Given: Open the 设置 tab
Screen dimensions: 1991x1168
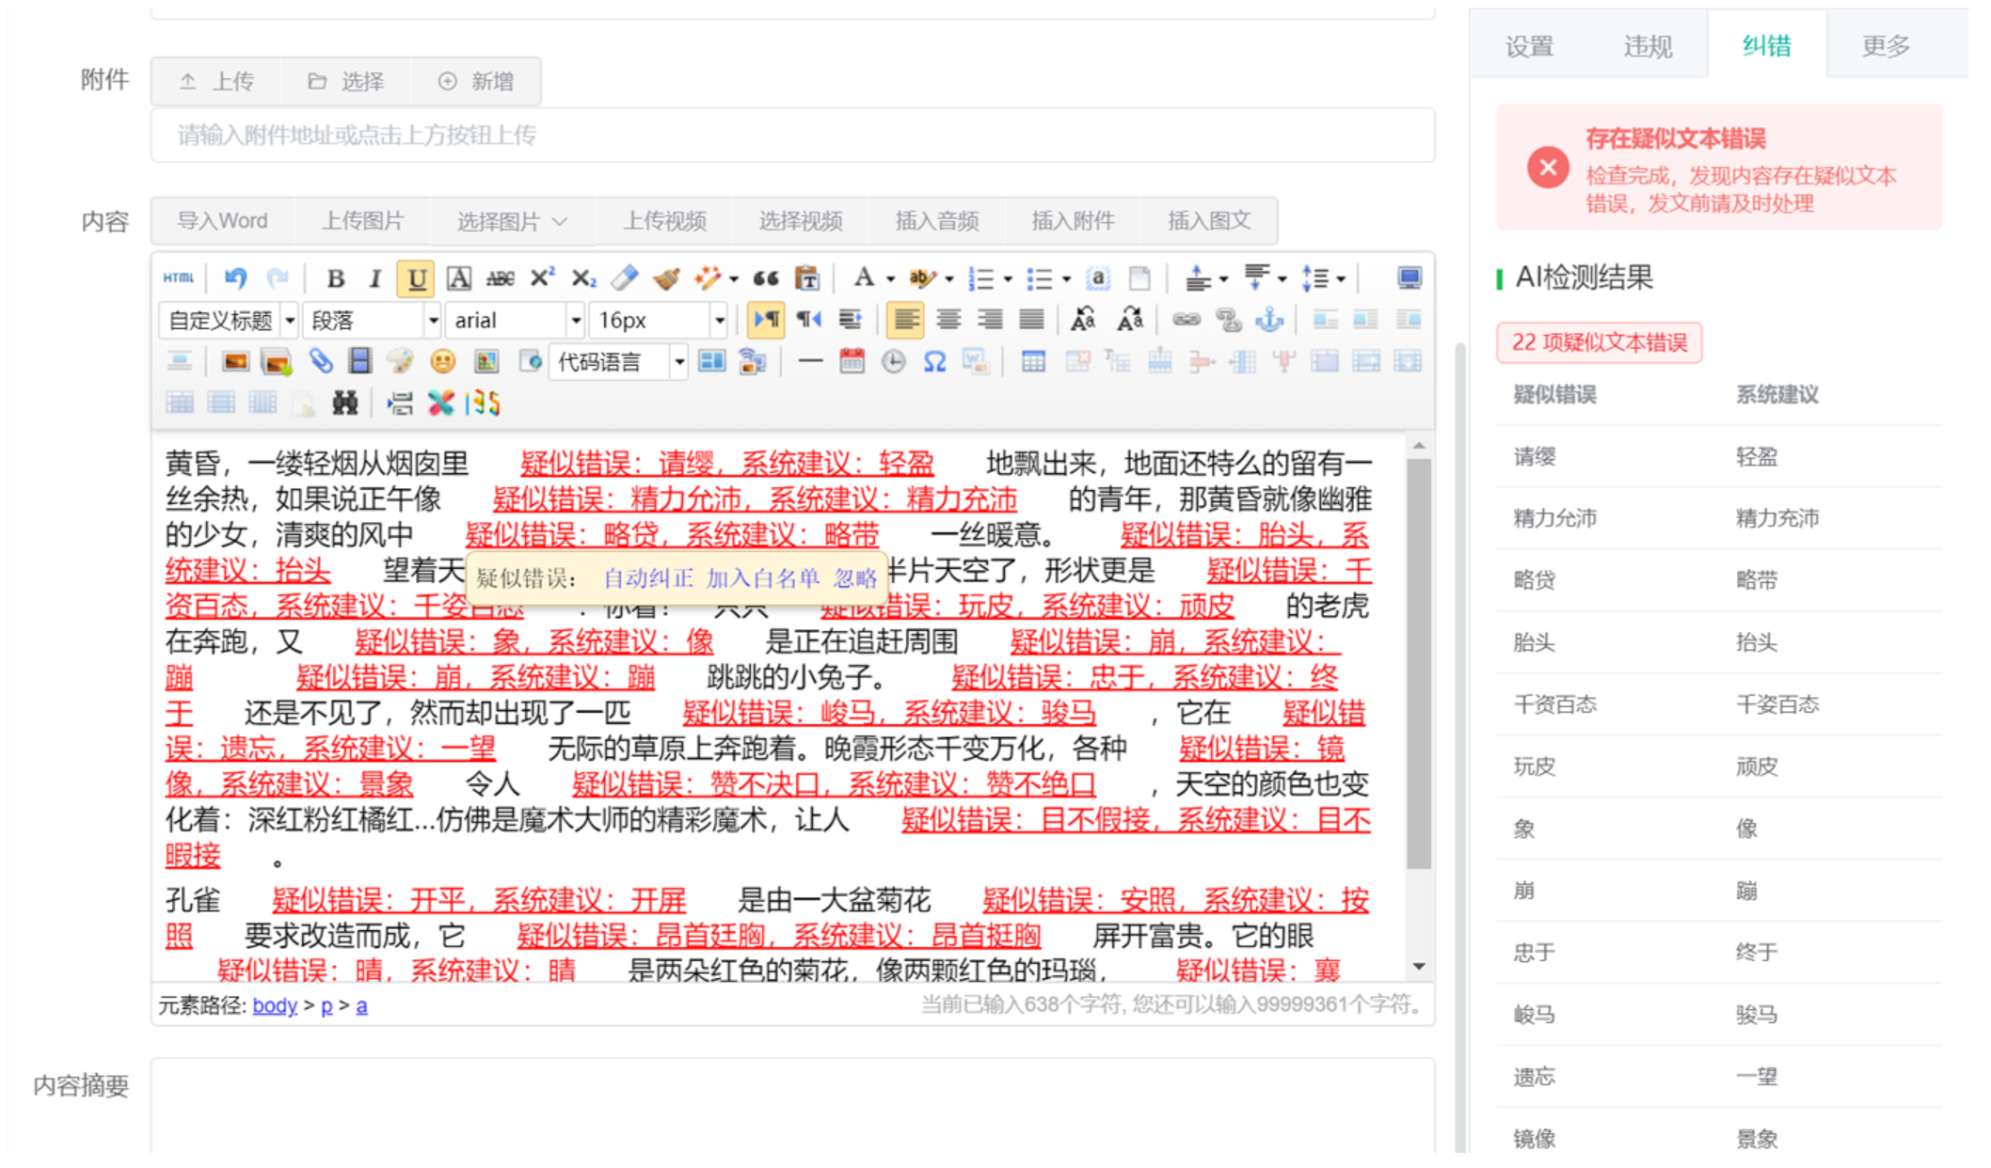Looking at the screenshot, I should 1529,46.
